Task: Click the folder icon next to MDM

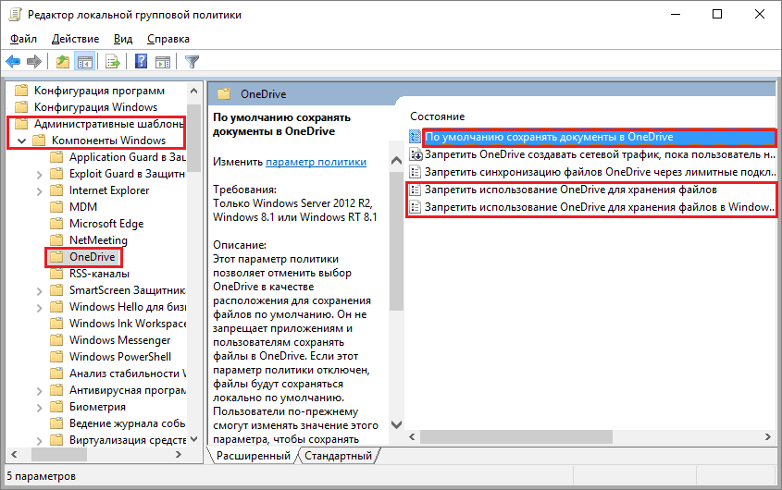Action: [x=56, y=207]
